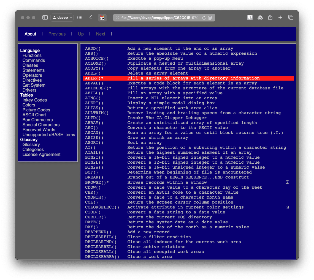This screenshot has height=280, width=314.
Task: Open the Glossary sub-item link
Action: [31, 145]
